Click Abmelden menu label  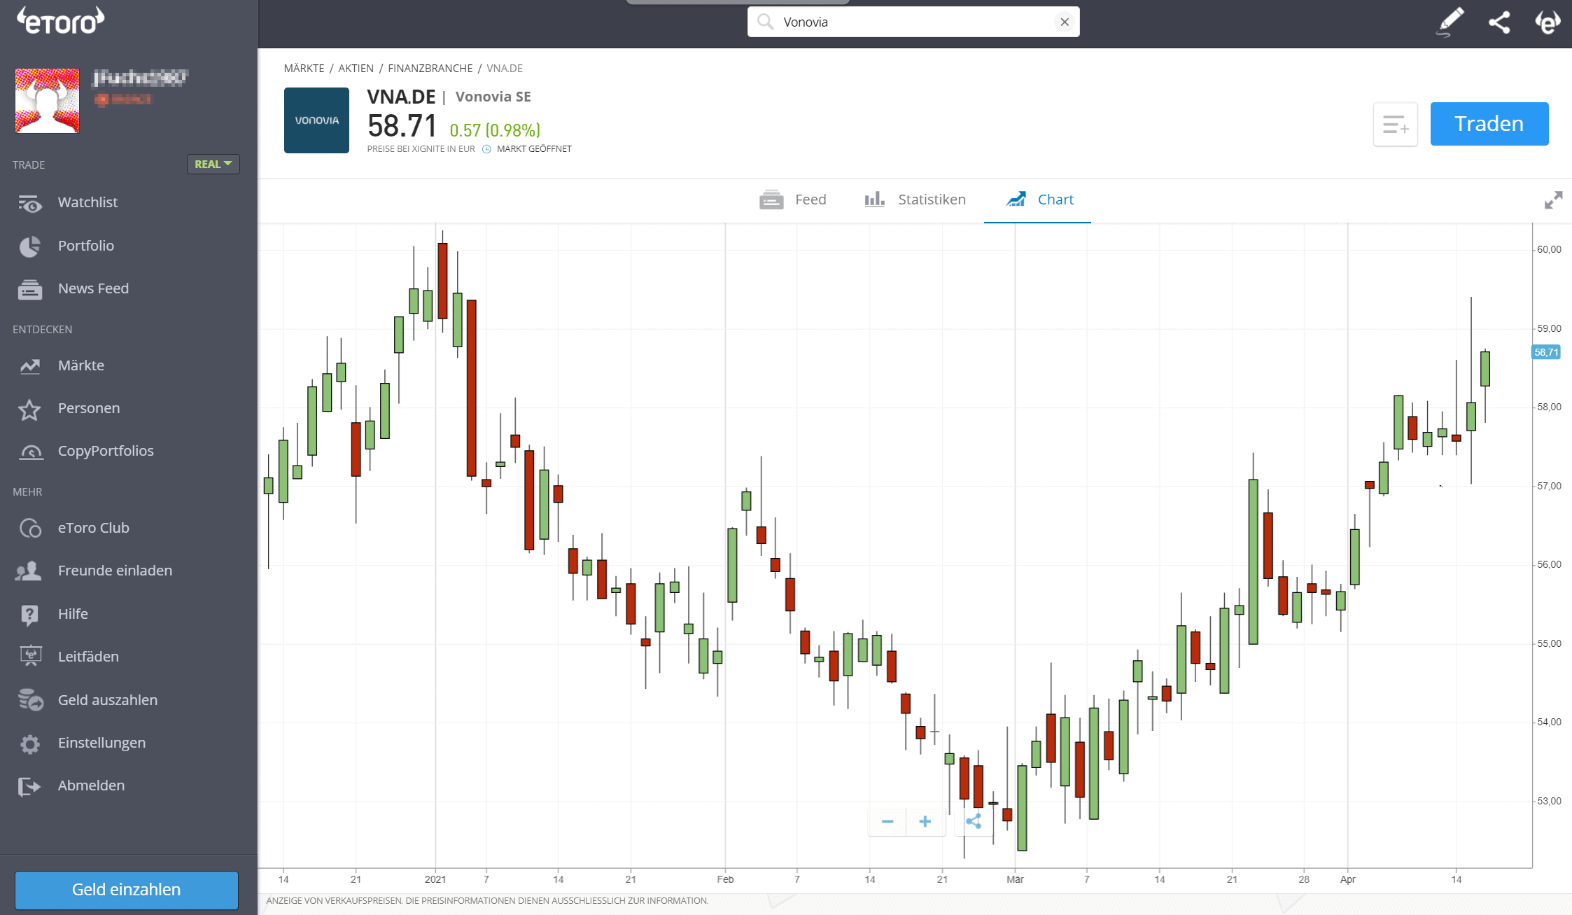click(x=91, y=785)
